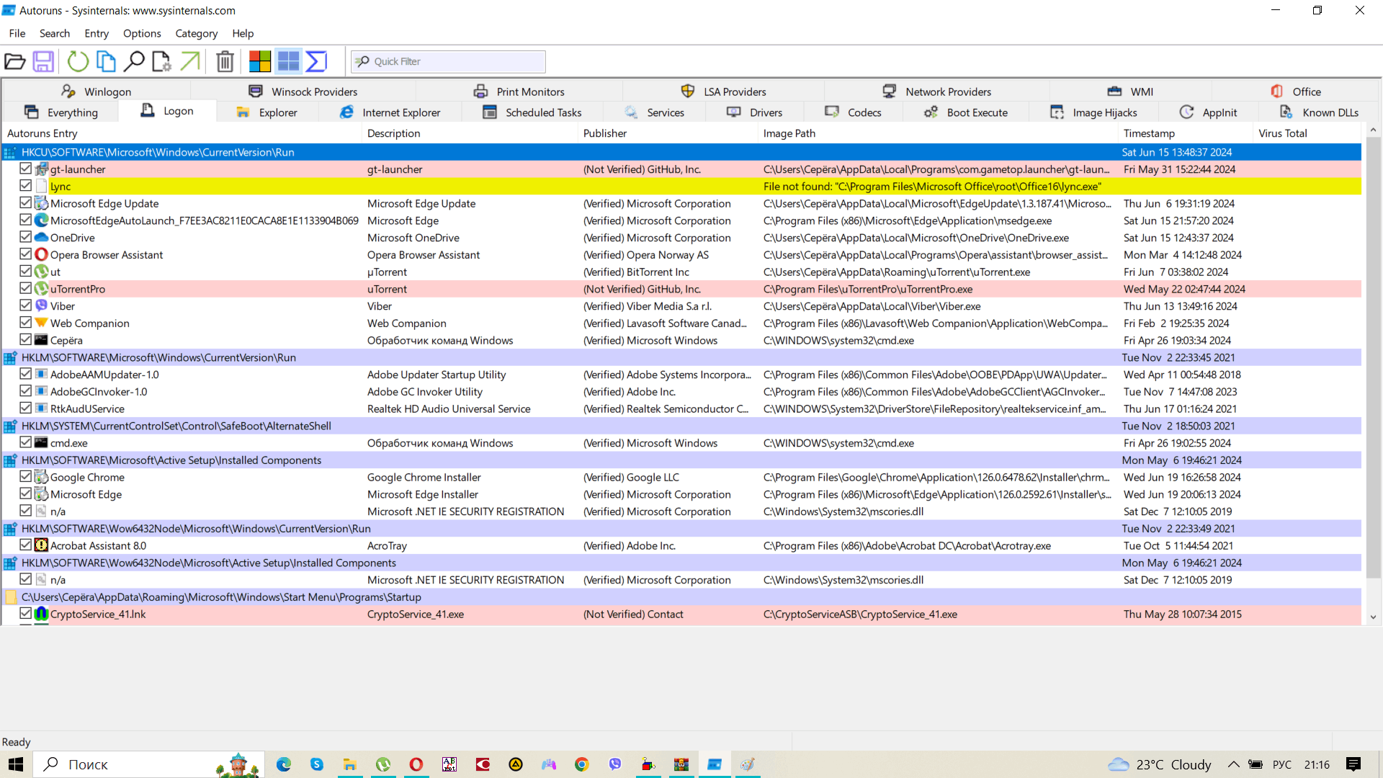The width and height of the screenshot is (1383, 778).
Task: Uncheck the lync autorun entry
Action: click(24, 185)
